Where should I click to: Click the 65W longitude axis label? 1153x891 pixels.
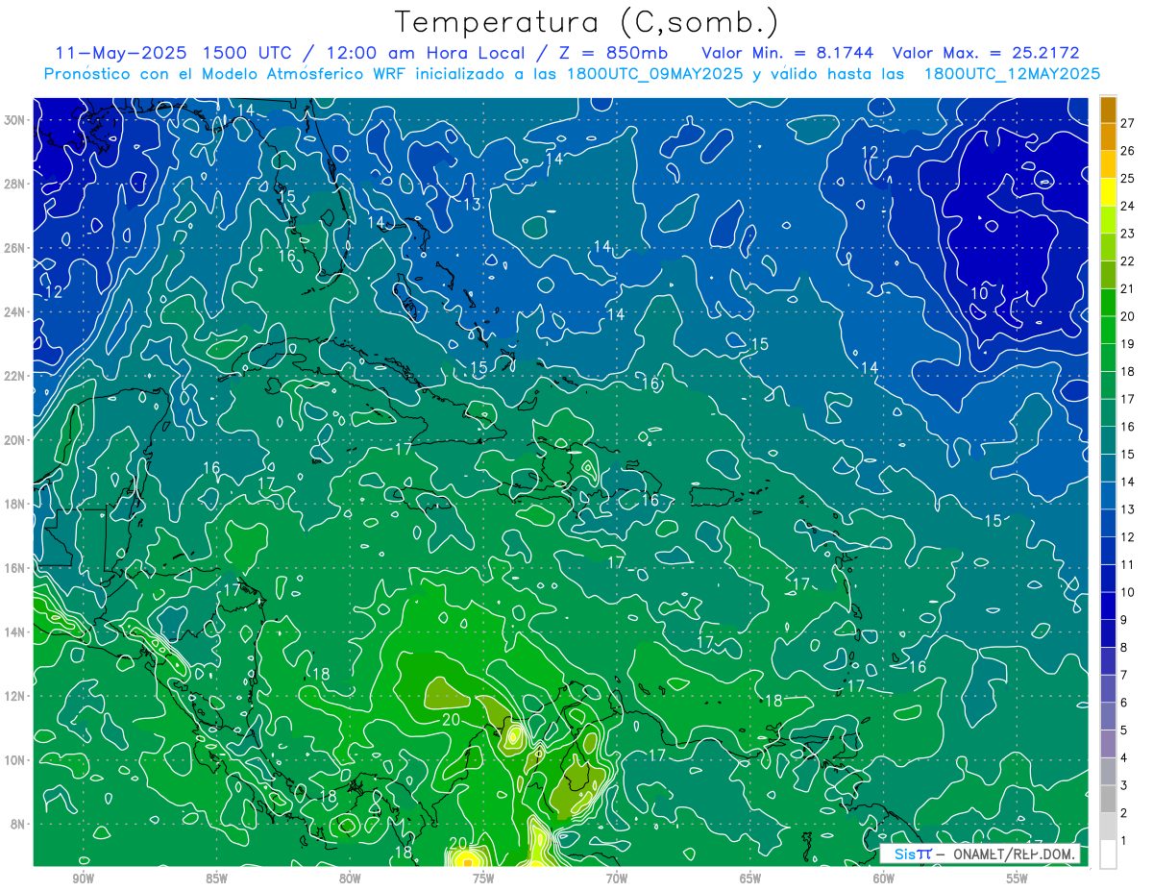coord(750,879)
